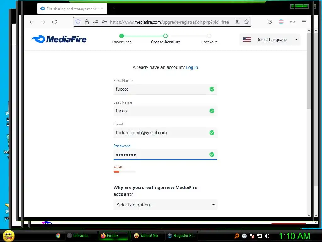Click into the First Name field
Screen dimensions: 322x242
[165, 89]
